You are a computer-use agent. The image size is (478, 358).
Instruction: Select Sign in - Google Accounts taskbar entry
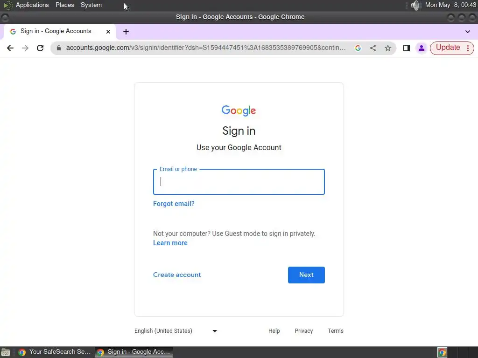point(134,352)
